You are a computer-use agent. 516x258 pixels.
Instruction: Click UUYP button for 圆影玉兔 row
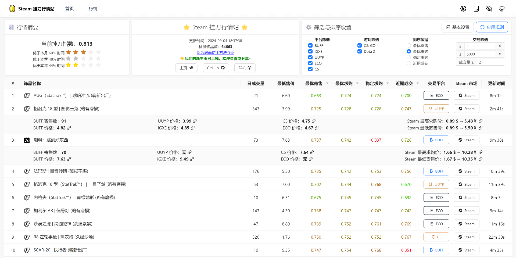pyautogui.click(x=436, y=109)
